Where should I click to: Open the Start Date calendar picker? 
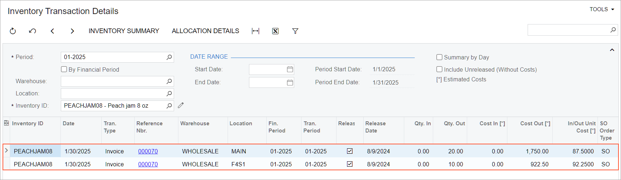(290, 69)
